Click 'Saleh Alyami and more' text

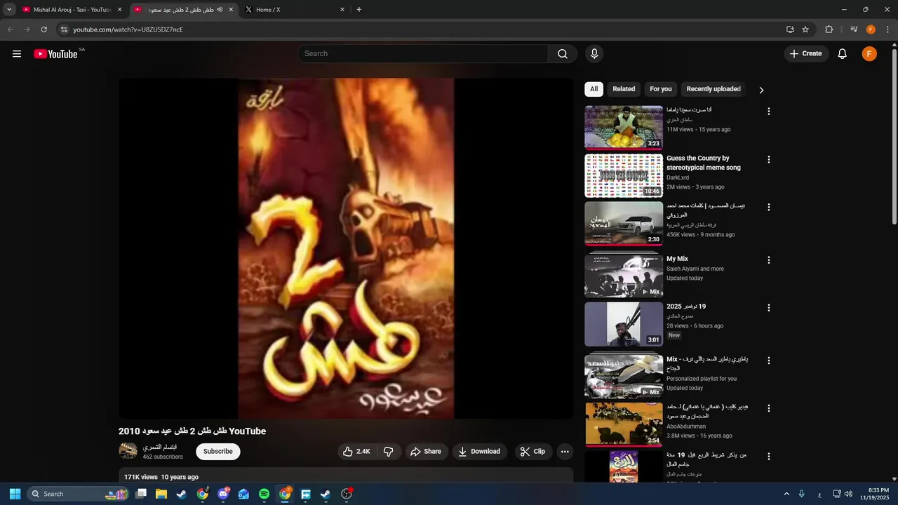695,269
